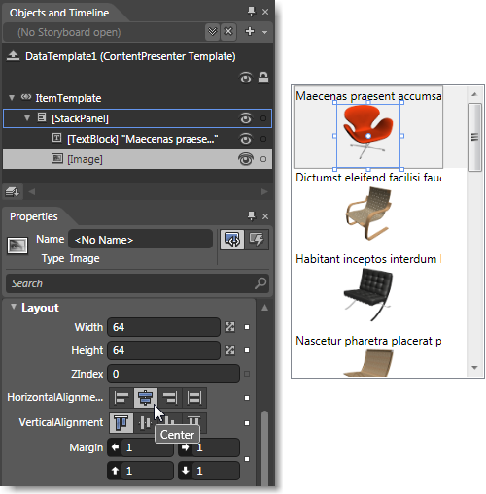
Task: Set VerticalAlignment to Top
Action: (121, 423)
